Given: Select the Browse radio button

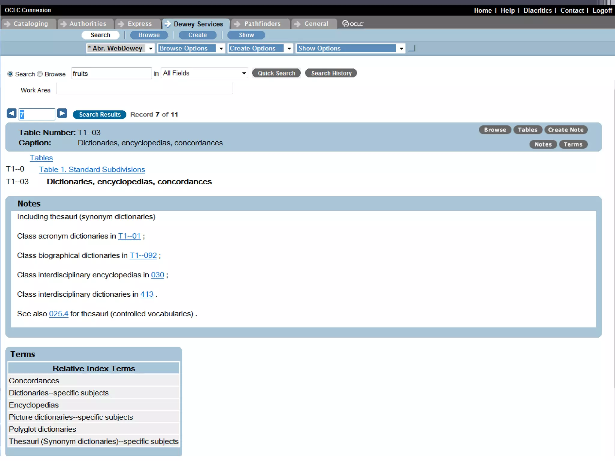Looking at the screenshot, I should pyautogui.click(x=40, y=74).
